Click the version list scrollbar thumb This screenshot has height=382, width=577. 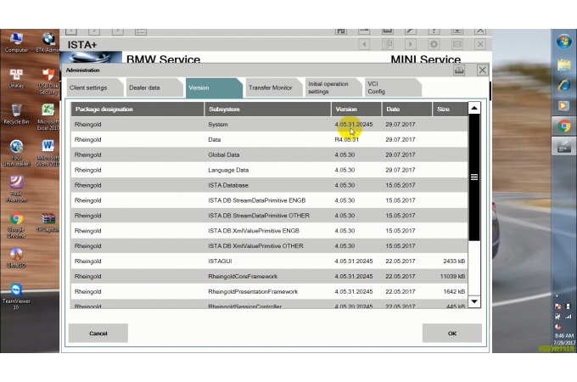[474, 177]
